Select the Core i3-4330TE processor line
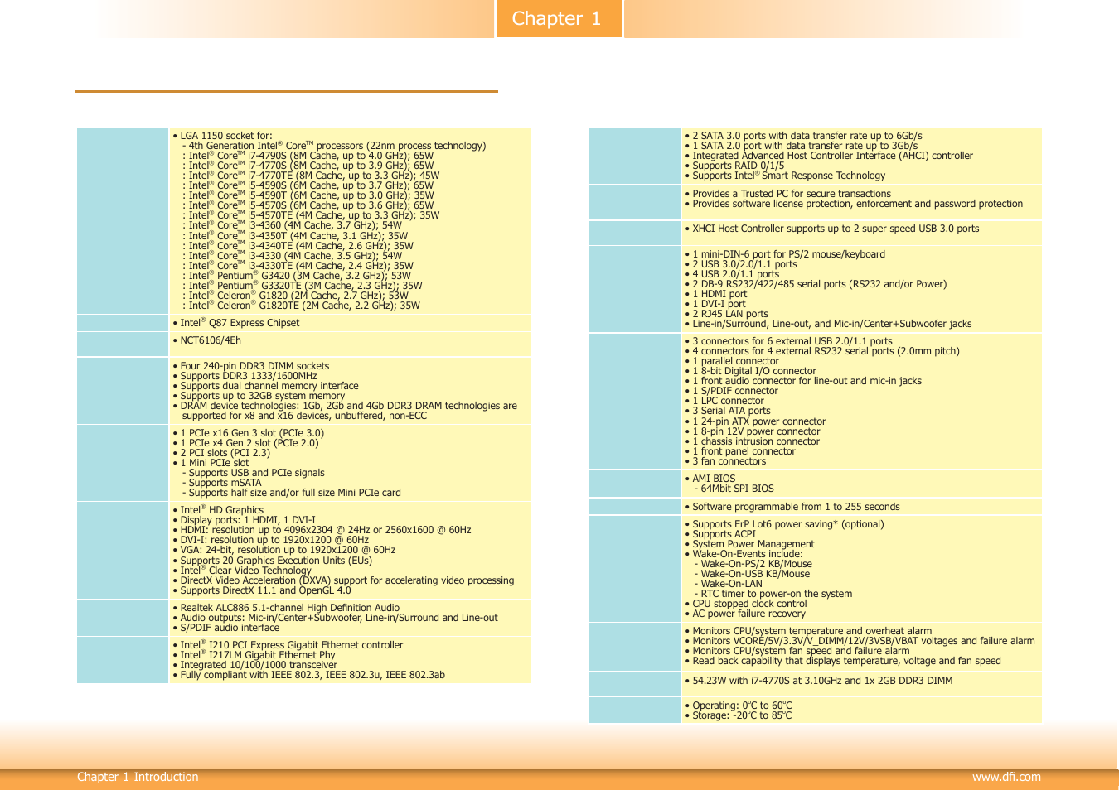1119x790 pixels. (298, 266)
